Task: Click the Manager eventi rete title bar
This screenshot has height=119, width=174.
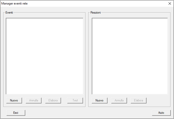Action: (x=83, y=4)
